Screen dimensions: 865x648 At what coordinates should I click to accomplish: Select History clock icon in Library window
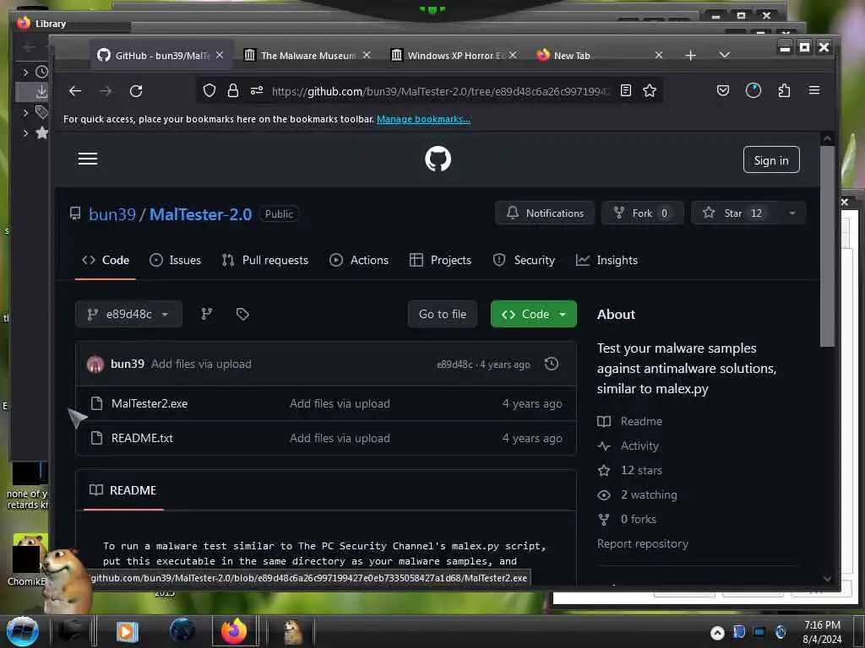pyautogui.click(x=42, y=72)
